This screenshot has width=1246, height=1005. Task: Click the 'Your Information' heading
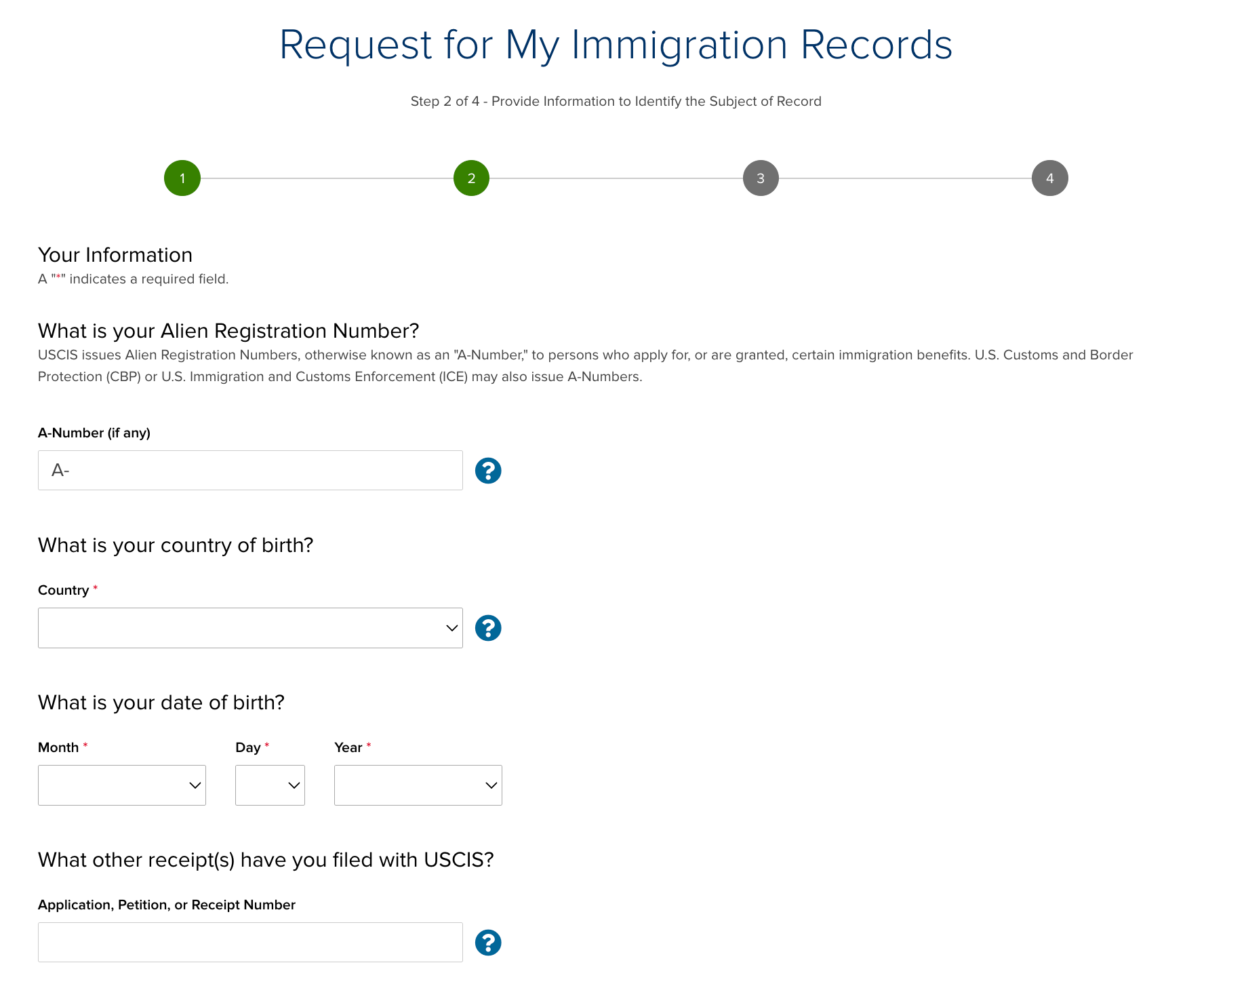[115, 255]
